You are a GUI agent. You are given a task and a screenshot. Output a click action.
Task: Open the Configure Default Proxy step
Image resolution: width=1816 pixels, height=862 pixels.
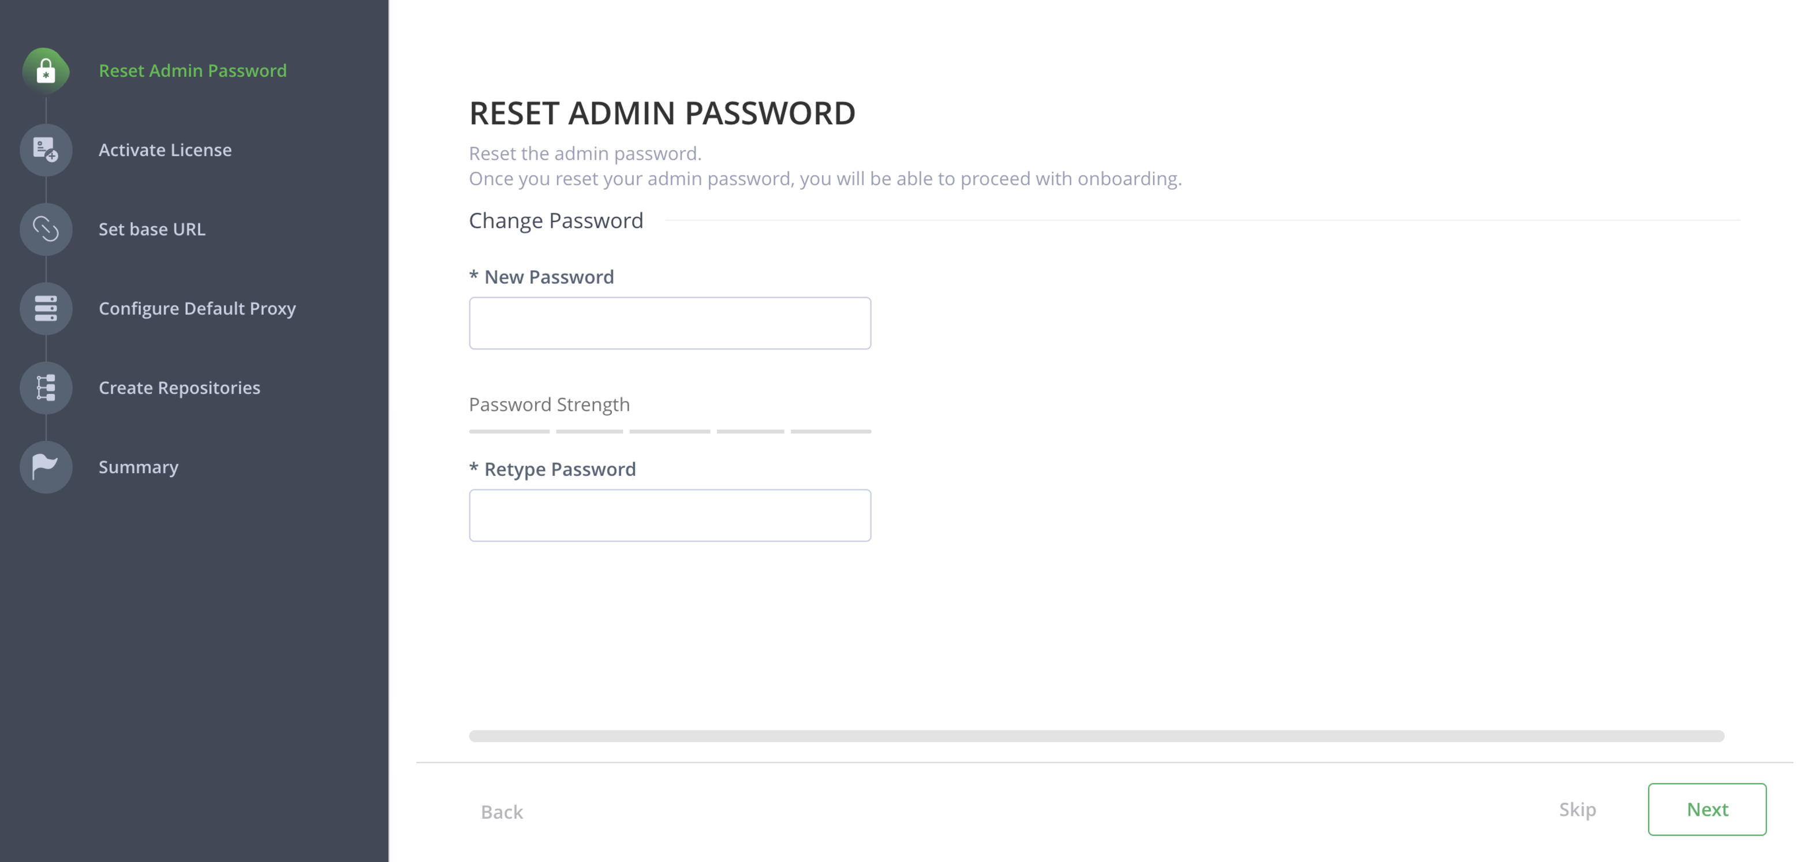click(197, 308)
